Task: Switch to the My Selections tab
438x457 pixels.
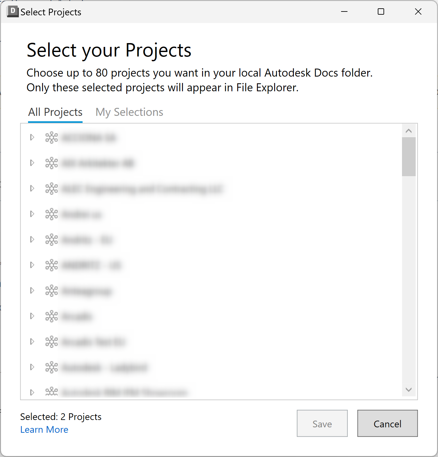Action: [x=129, y=112]
